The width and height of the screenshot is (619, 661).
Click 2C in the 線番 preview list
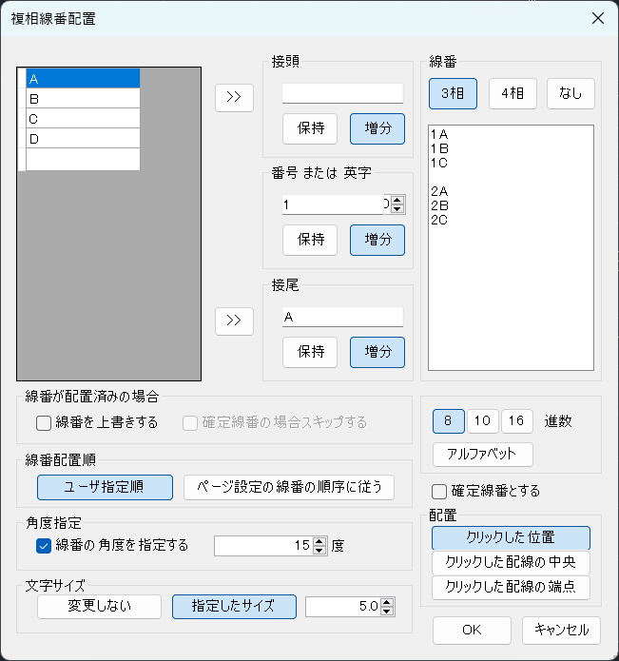(439, 220)
